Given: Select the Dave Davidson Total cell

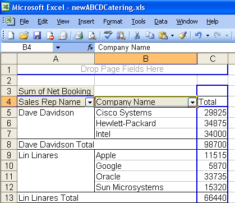Looking at the screenshot, I should tap(107, 144).
